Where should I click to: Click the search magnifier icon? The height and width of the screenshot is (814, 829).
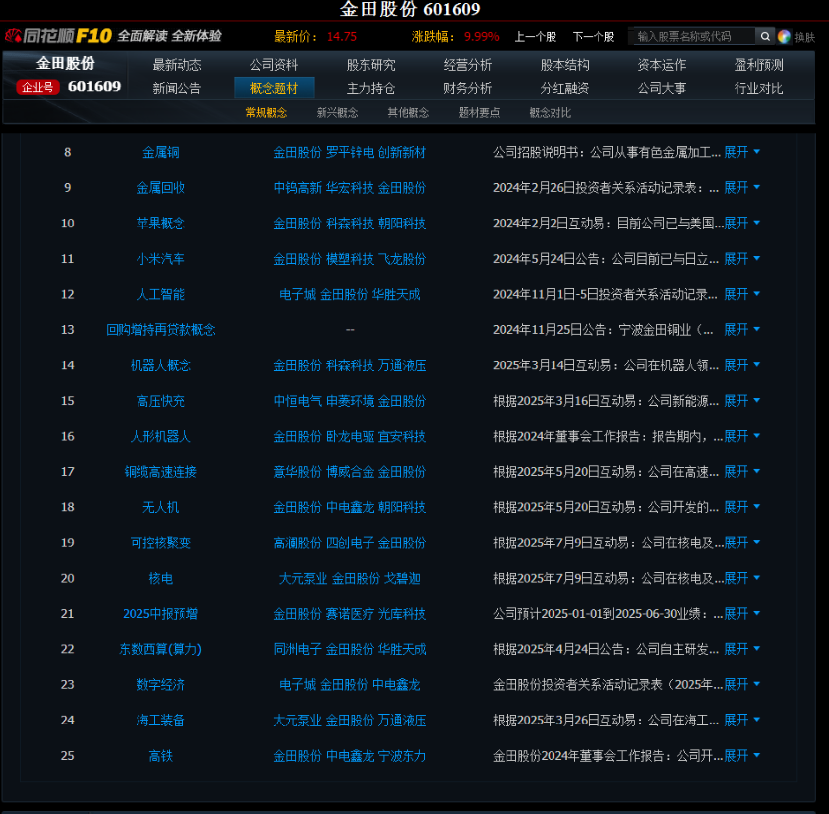tap(765, 36)
